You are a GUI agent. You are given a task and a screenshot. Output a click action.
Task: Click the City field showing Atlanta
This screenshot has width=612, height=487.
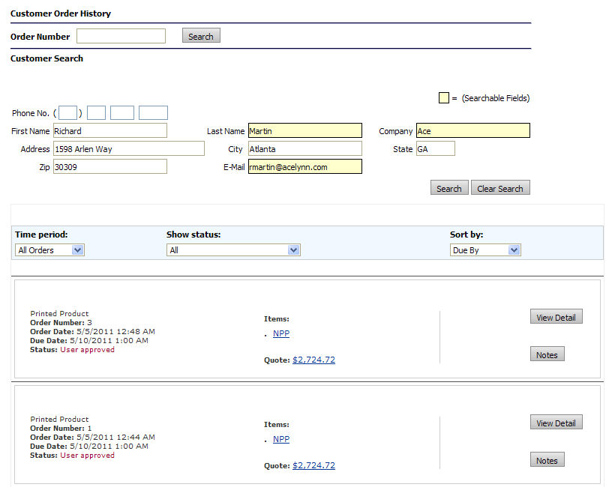(304, 149)
